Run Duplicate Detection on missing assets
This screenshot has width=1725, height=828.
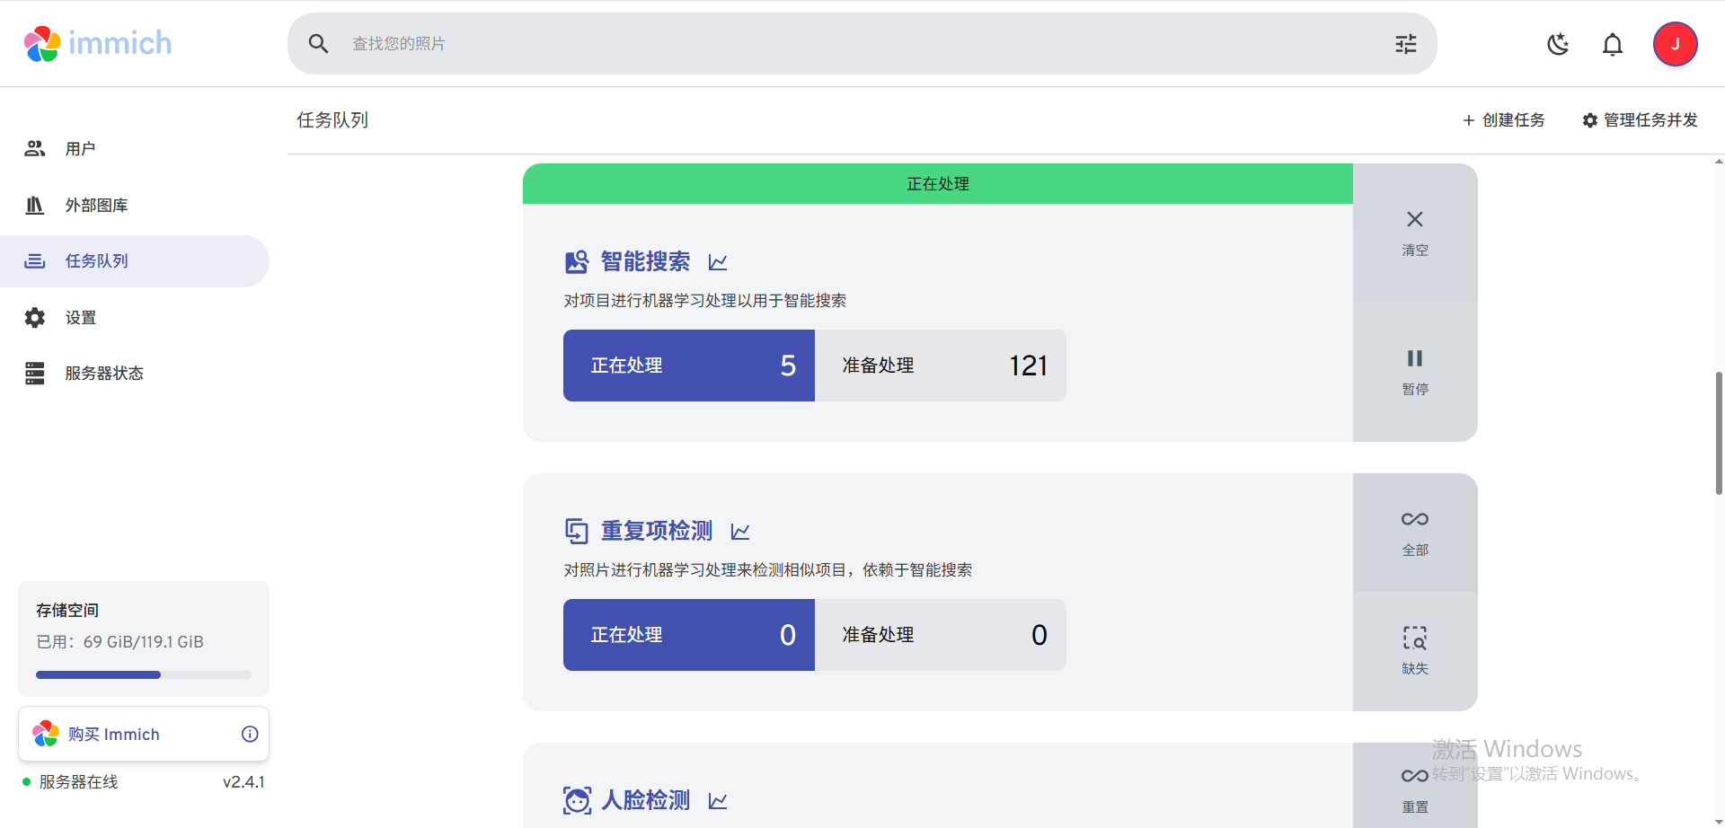click(x=1415, y=650)
